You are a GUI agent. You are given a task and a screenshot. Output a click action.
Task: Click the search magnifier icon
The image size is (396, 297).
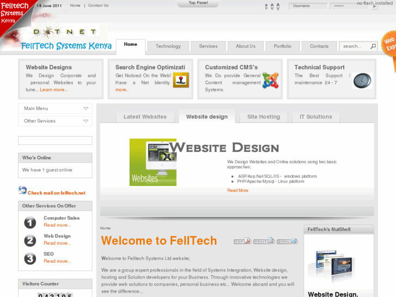tap(373, 46)
